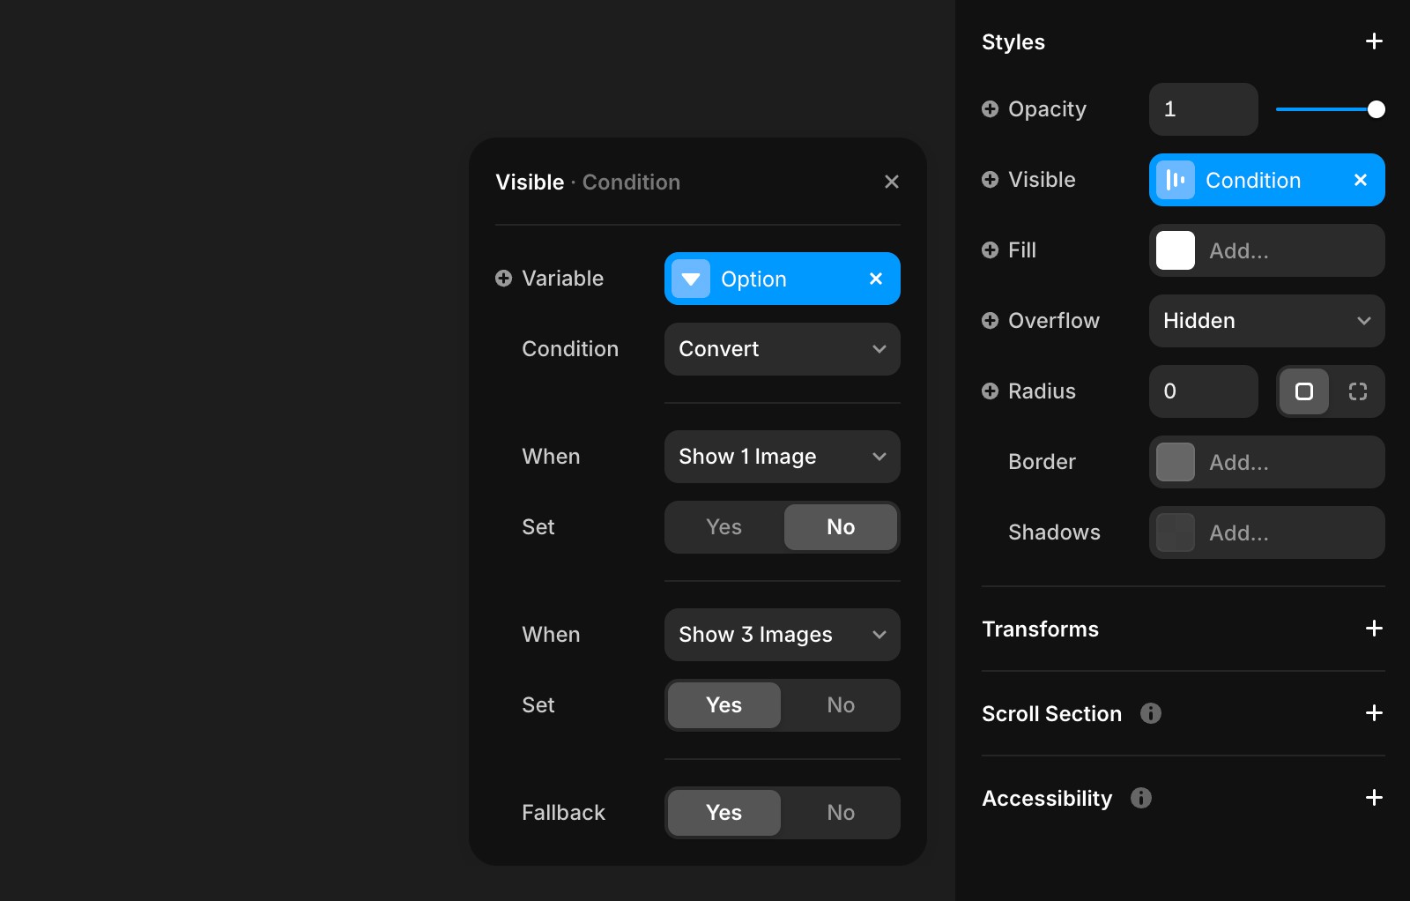Set Show 1 Image to No
The height and width of the screenshot is (901, 1410).
pos(840,527)
